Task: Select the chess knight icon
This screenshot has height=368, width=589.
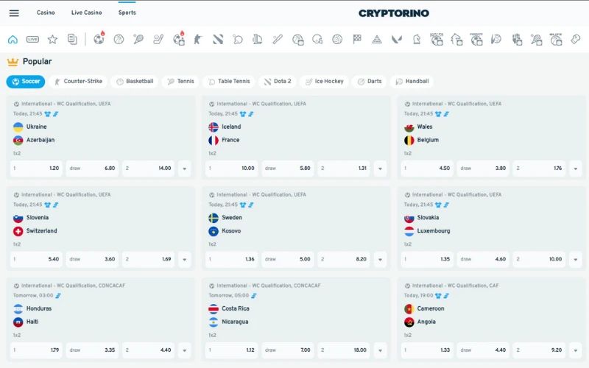Action: [417, 39]
